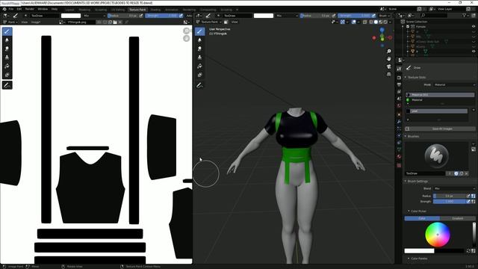The image size is (478, 269).
Task: Click the Strength slider in Brush Settings
Action: coord(450,201)
